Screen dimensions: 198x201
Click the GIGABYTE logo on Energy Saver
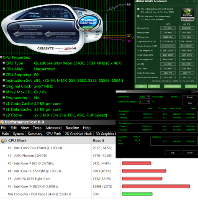point(45,49)
